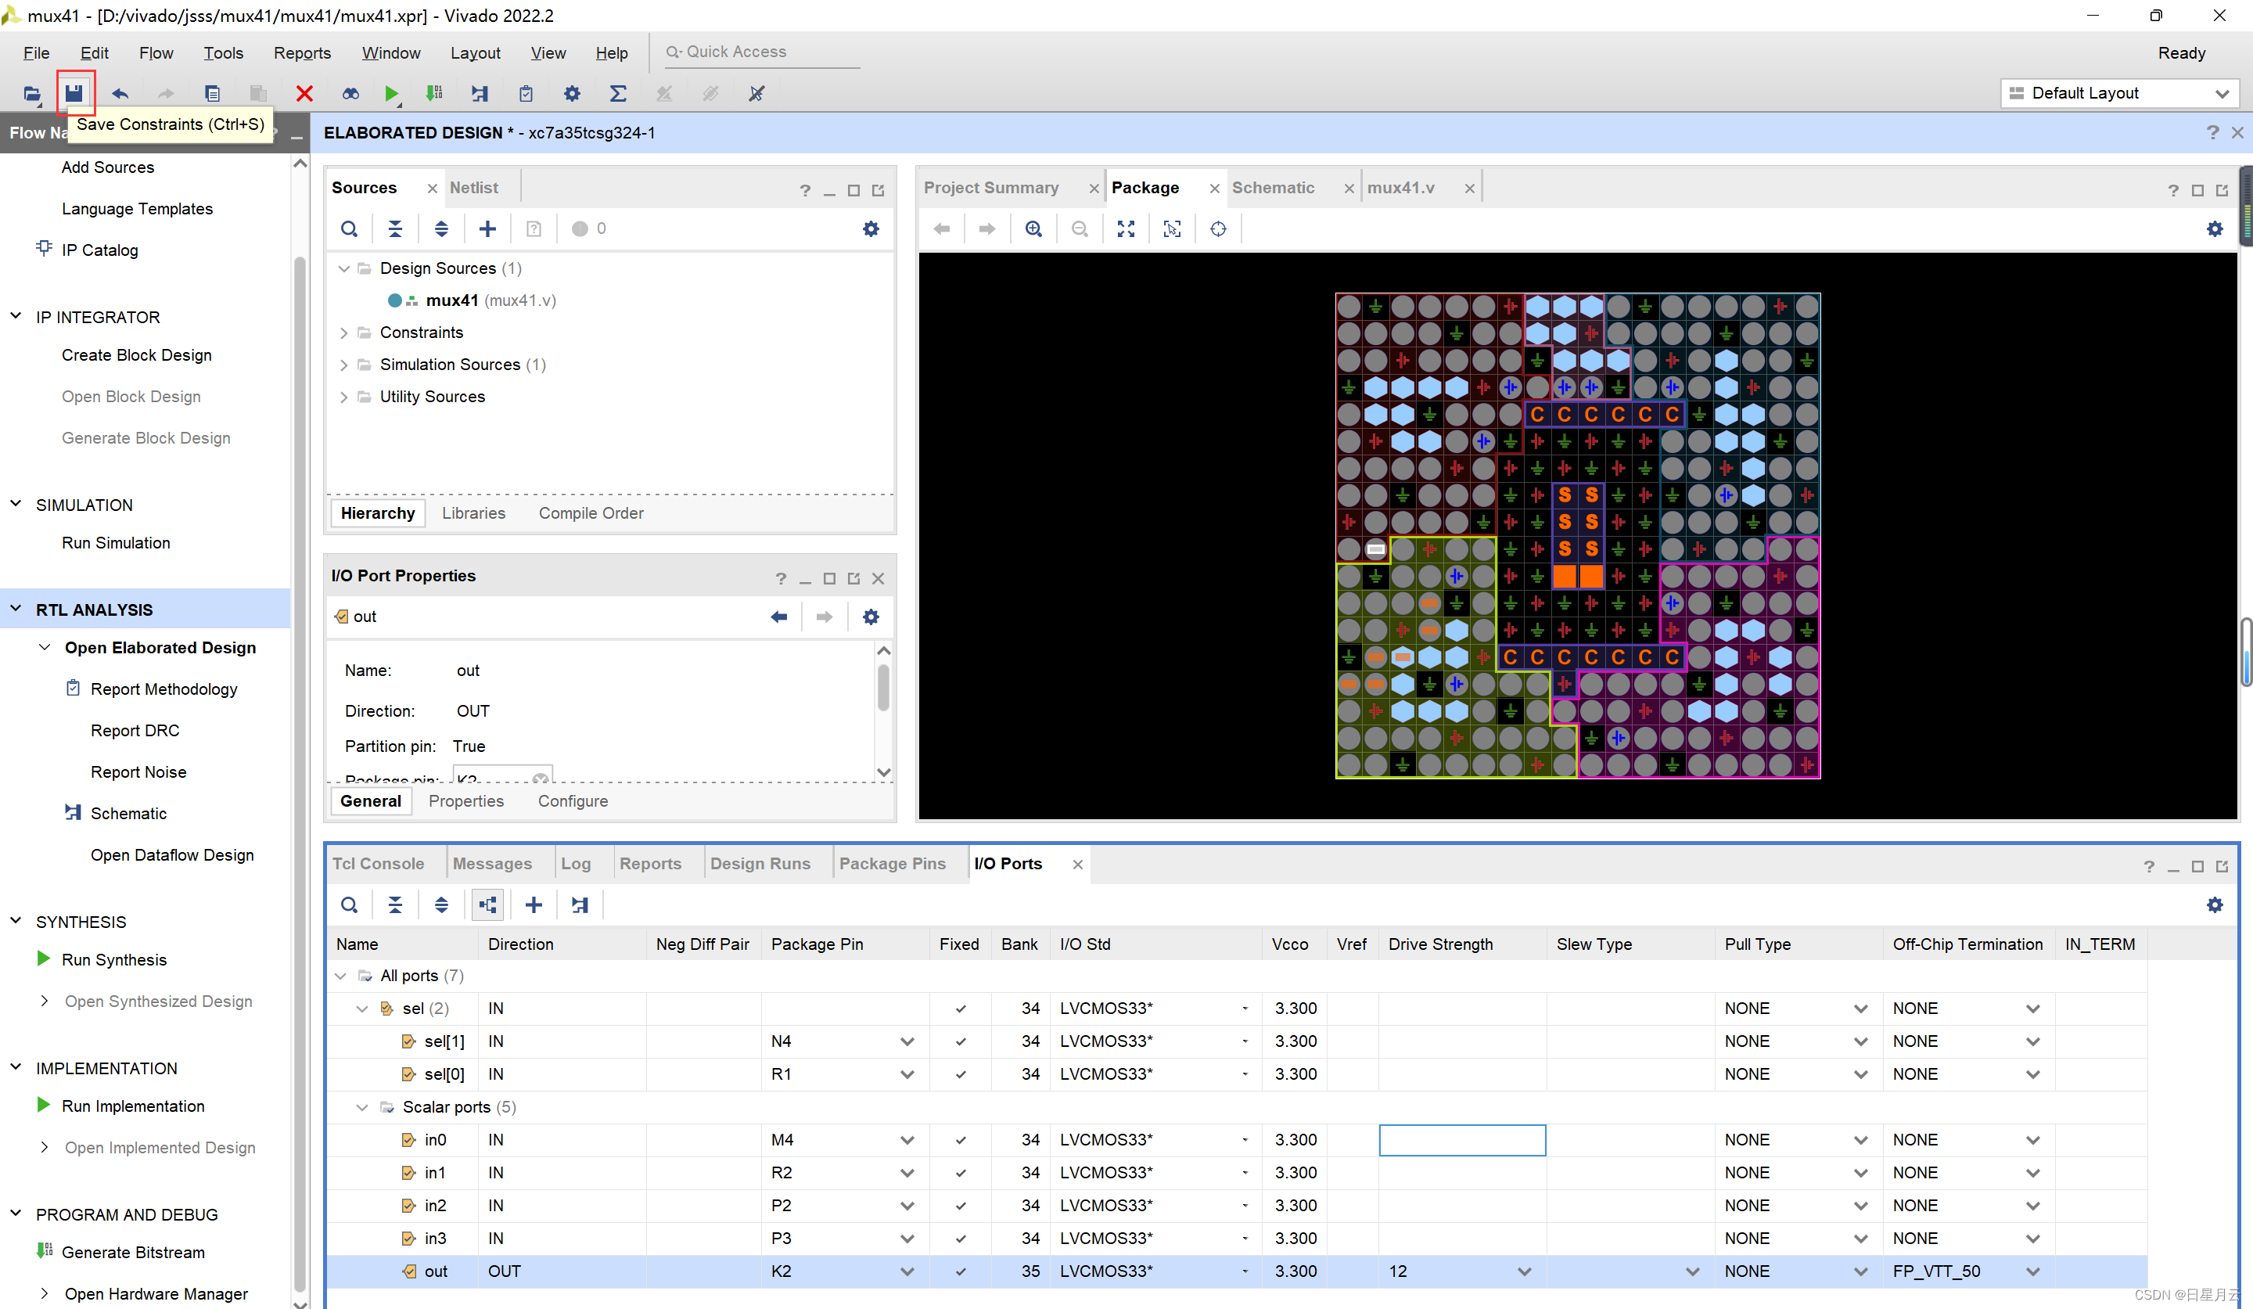Open the Reports menu
2253x1309 pixels.
click(301, 52)
